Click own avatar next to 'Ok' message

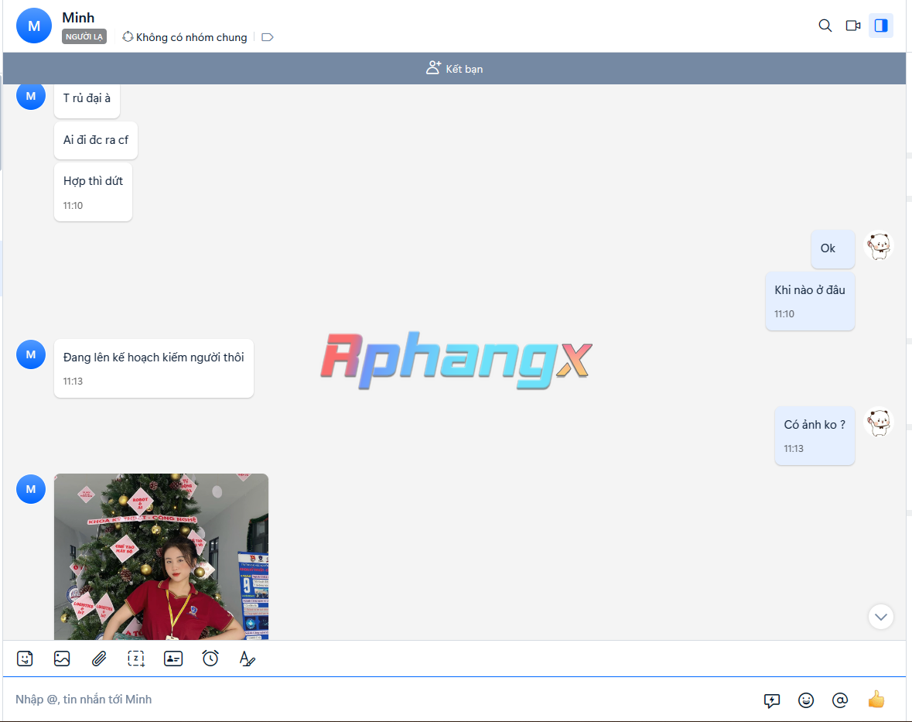[x=879, y=245]
